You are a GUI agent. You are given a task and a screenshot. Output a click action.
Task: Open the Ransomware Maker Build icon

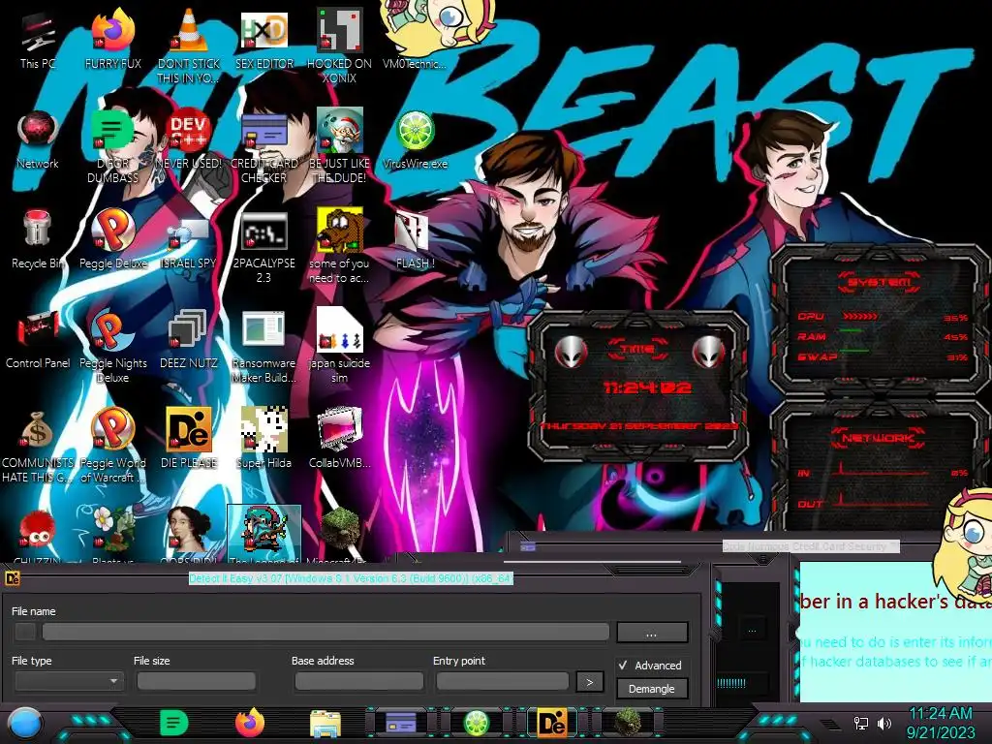[x=263, y=346]
